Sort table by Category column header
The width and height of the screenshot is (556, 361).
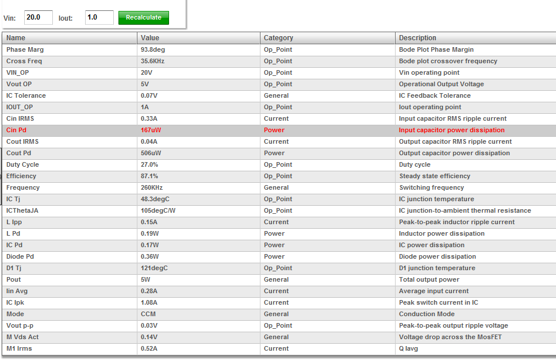pos(328,38)
